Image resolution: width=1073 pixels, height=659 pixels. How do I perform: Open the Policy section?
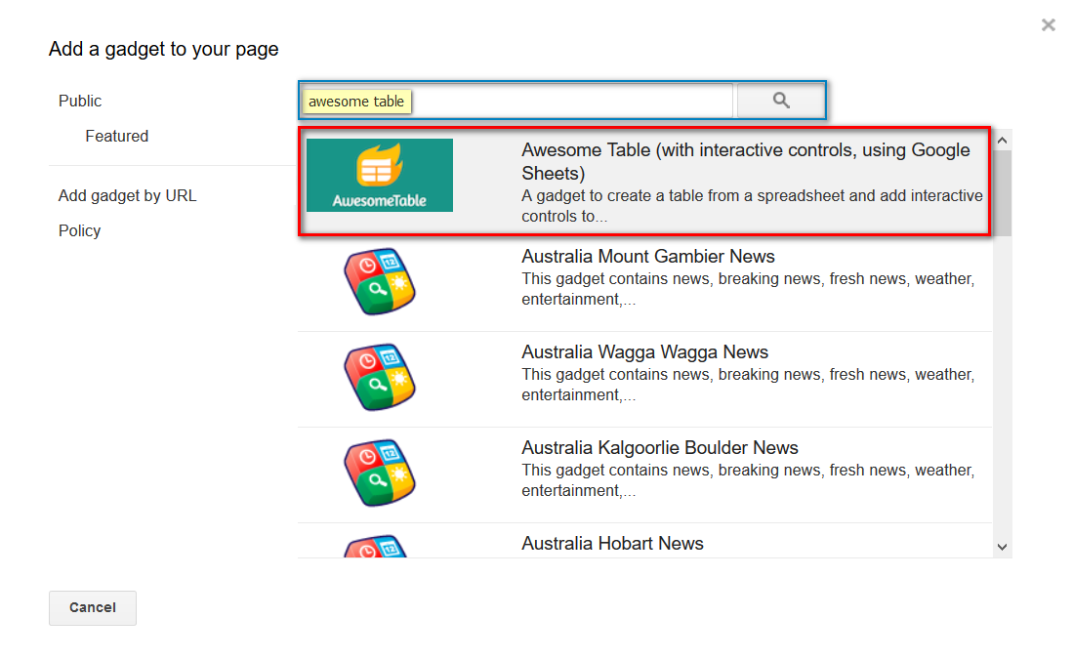[x=79, y=230]
